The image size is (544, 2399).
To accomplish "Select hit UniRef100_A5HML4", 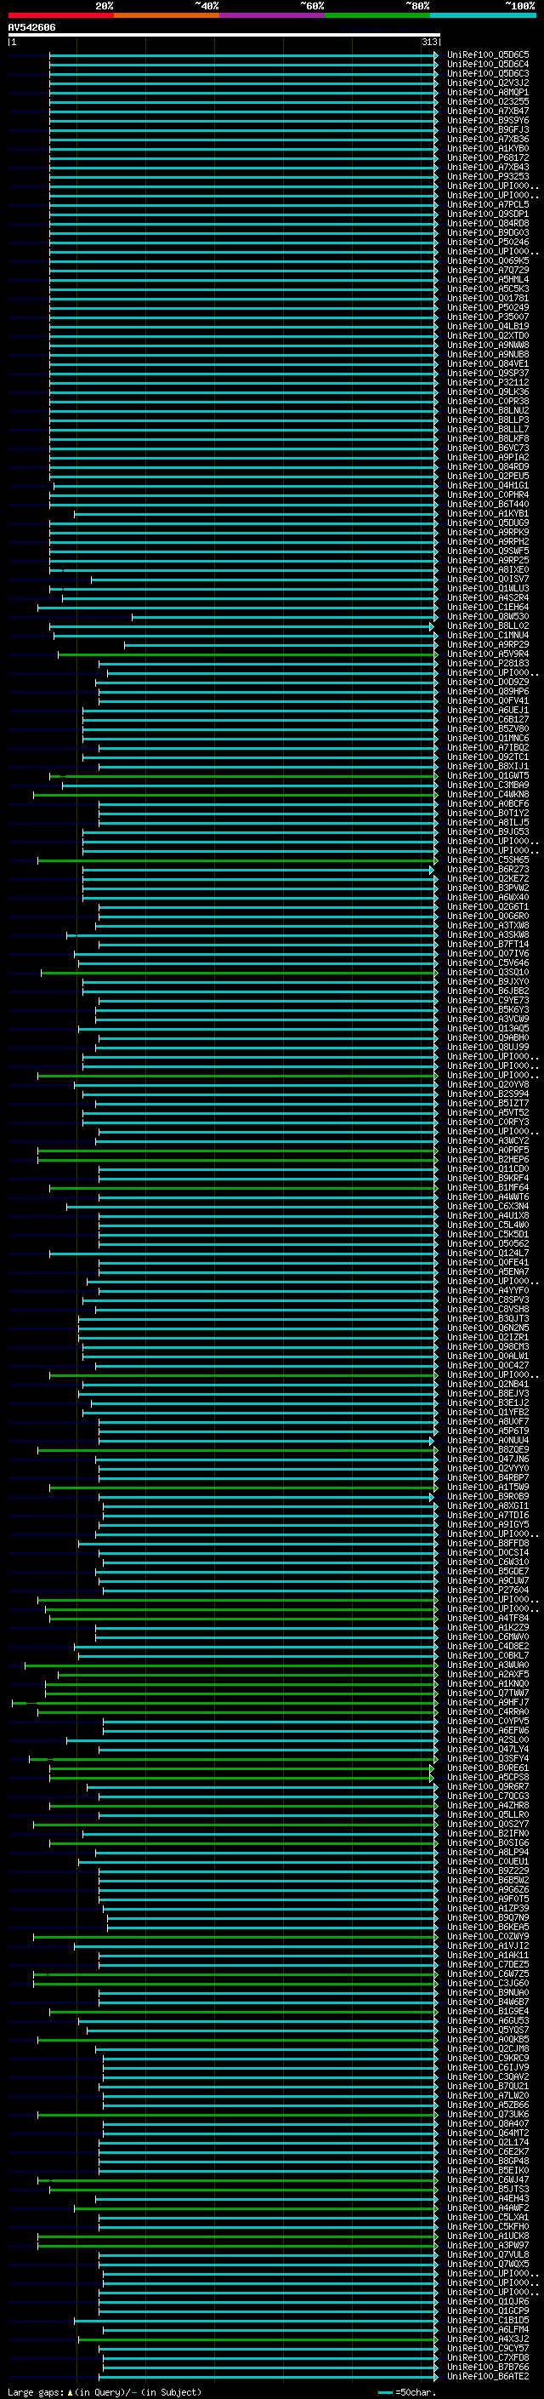I will pos(487,279).
